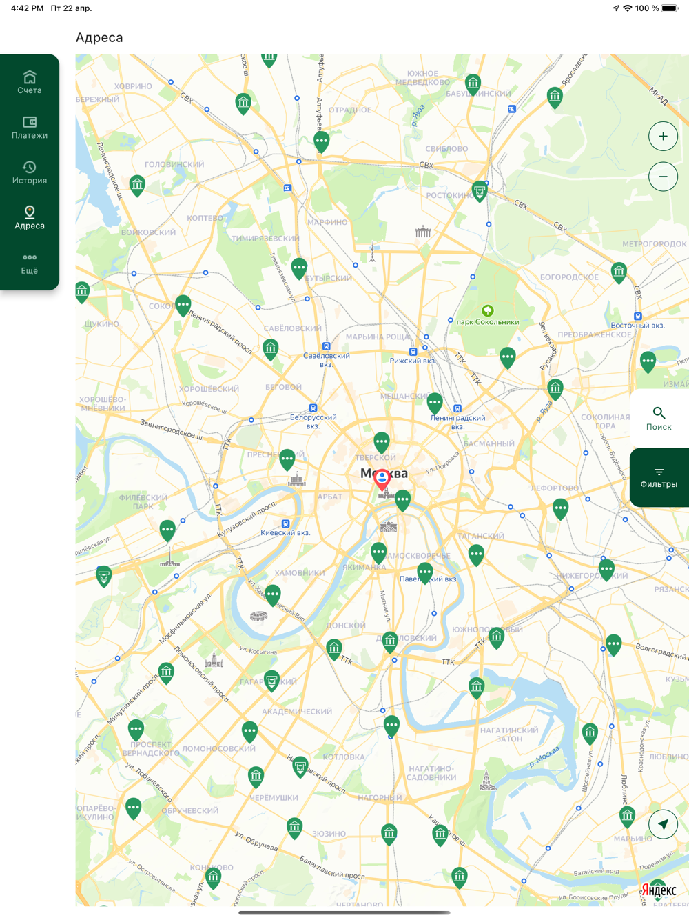Open cluster pin at Павелецкий вокзал
Screen dimensions: 689x920
[x=425, y=573]
